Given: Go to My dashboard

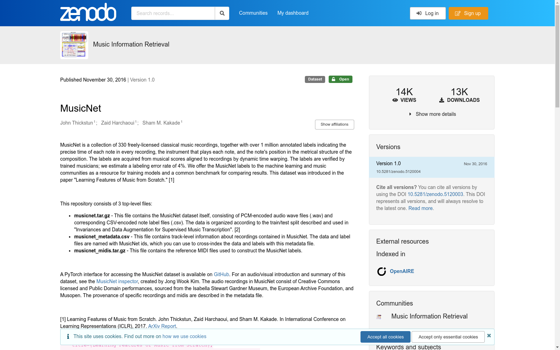Looking at the screenshot, I should 293,13.
